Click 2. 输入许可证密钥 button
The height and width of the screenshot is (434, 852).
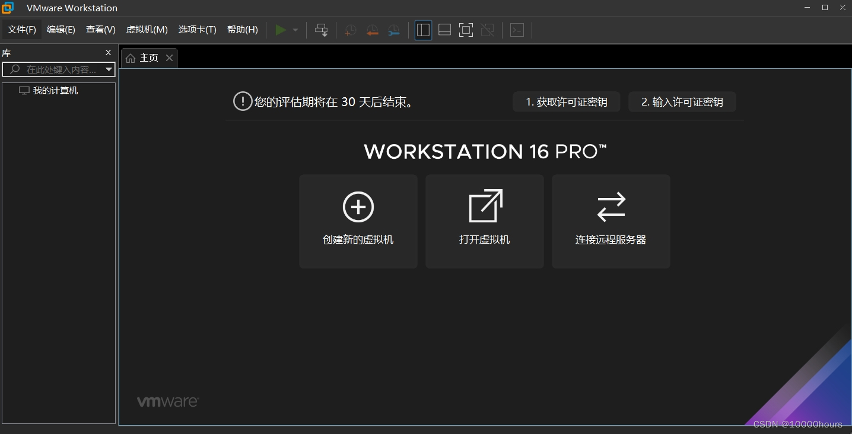682,102
